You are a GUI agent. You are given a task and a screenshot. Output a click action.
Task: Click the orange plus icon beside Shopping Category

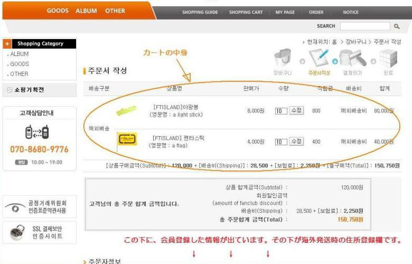[x=7, y=44]
